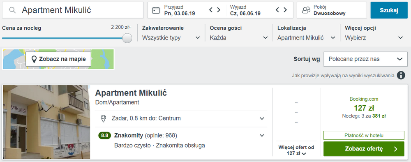The width and height of the screenshot is (411, 162).
Task: Click the location pin icon by Zadar
Action: [x=103, y=118]
